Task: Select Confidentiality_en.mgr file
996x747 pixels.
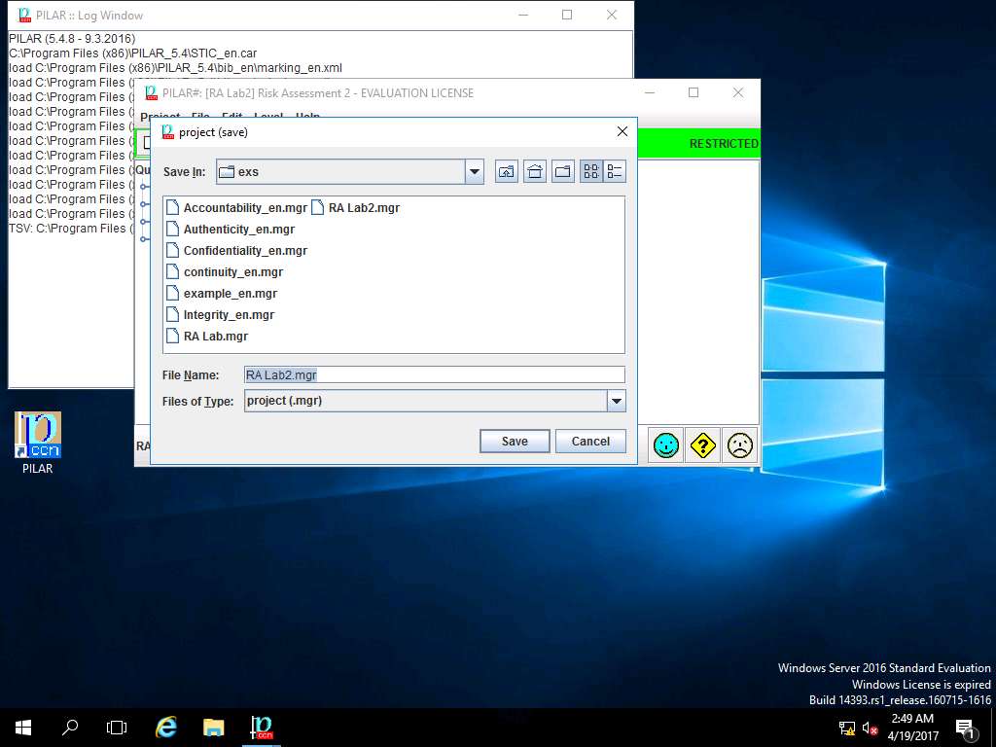Action: (x=237, y=251)
